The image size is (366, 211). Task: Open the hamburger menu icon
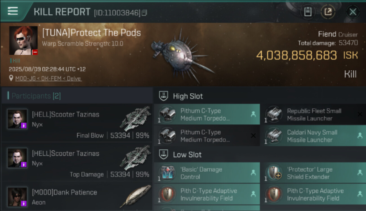[13, 11]
